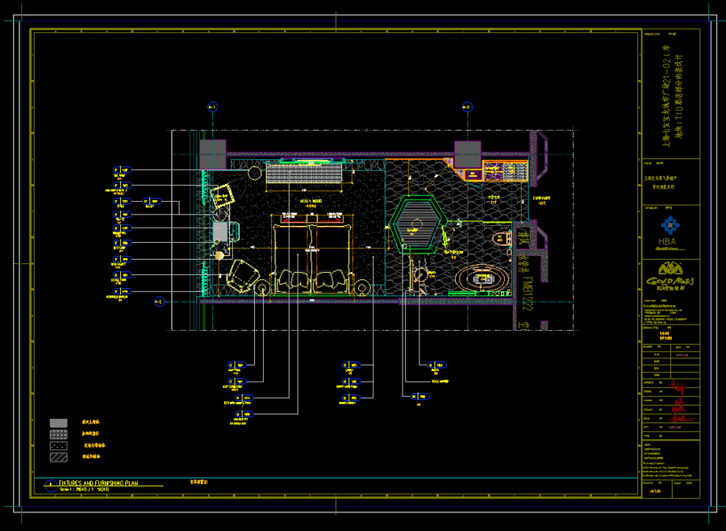Select the right grid axis bubble at top
The image size is (726, 531).
pyautogui.click(x=467, y=107)
